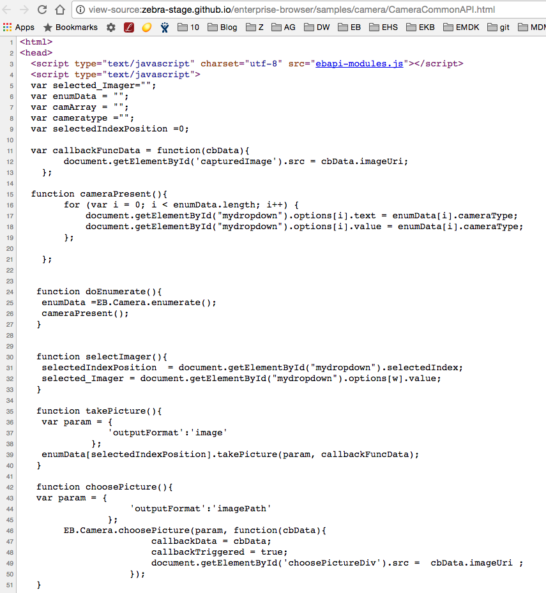The height and width of the screenshot is (593, 546).
Task: Open the red L icon bookmark
Action: tap(128, 27)
